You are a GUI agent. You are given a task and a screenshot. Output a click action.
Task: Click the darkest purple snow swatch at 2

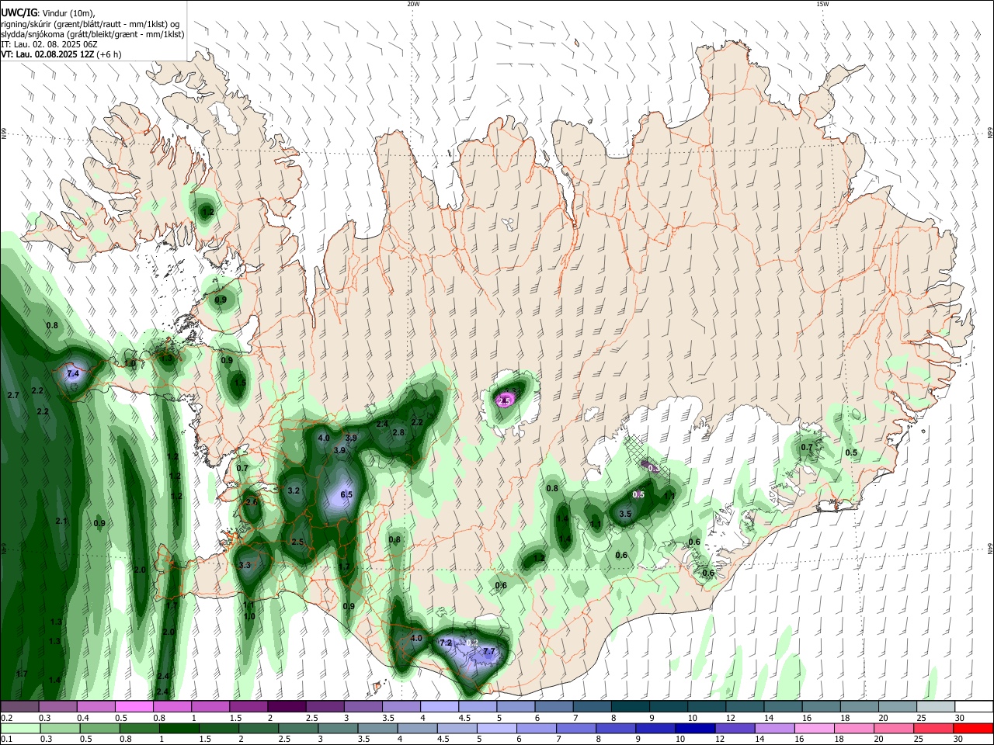[x=287, y=707]
